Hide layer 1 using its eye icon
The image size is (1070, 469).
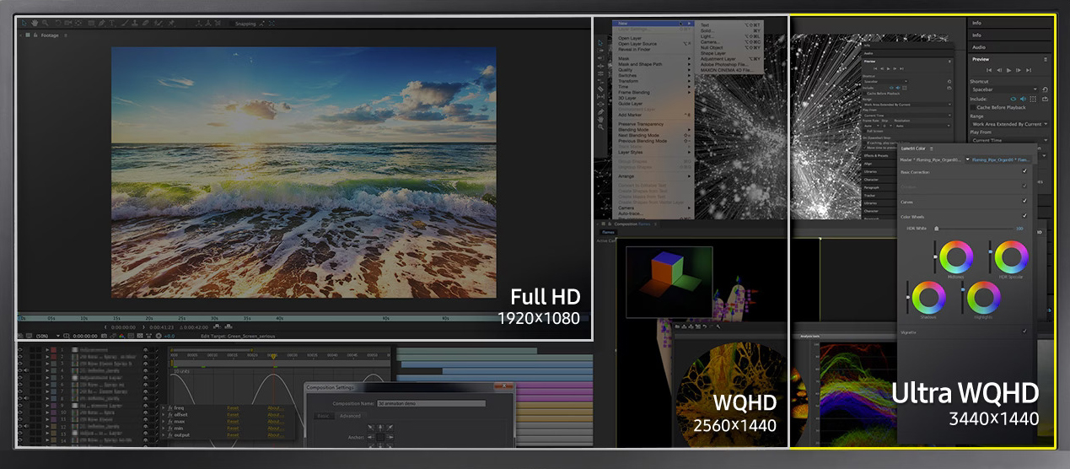(19, 350)
